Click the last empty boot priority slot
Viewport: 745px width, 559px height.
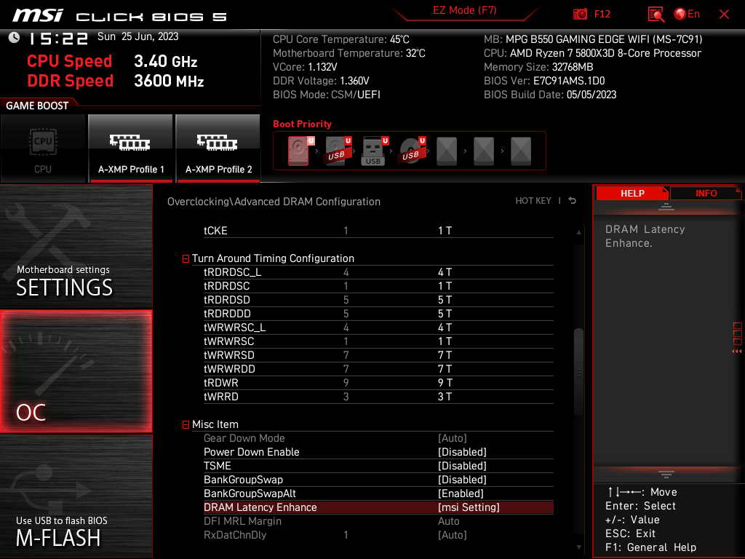coord(521,151)
